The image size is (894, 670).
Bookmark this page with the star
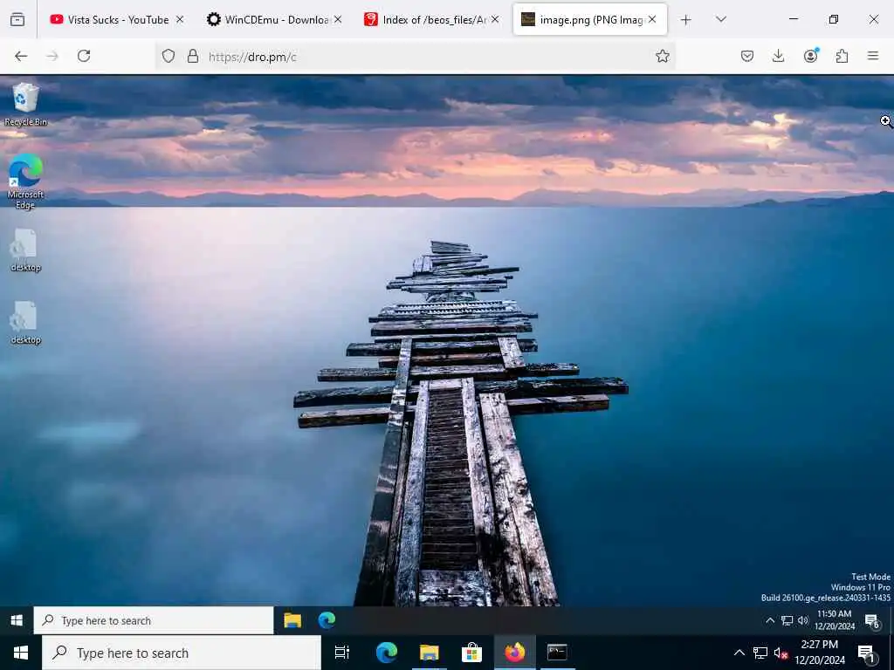pyautogui.click(x=662, y=56)
